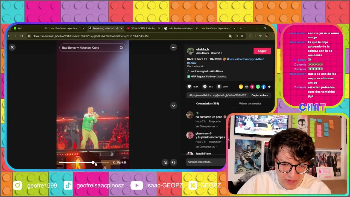Image resolution: width=350 pixels, height=197 pixels.
Task: Click the GNP Seguros Stadium location link
Action: pos(208,77)
